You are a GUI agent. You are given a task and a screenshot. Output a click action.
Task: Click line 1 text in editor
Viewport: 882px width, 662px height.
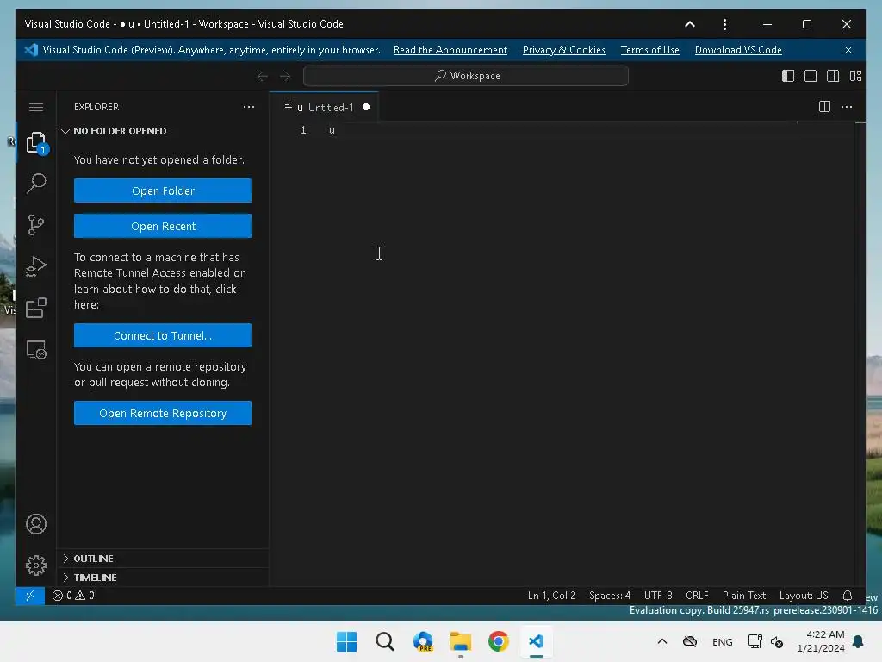click(332, 130)
